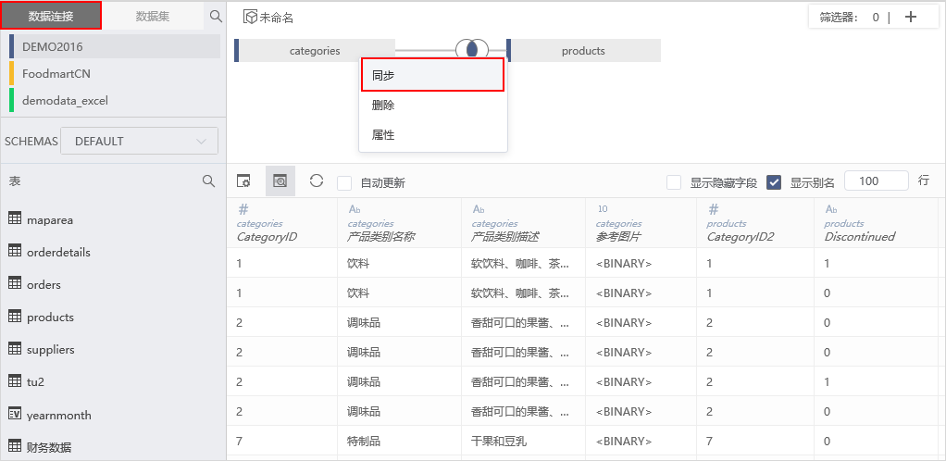Enable the 自动更新 checkbox

[344, 183]
